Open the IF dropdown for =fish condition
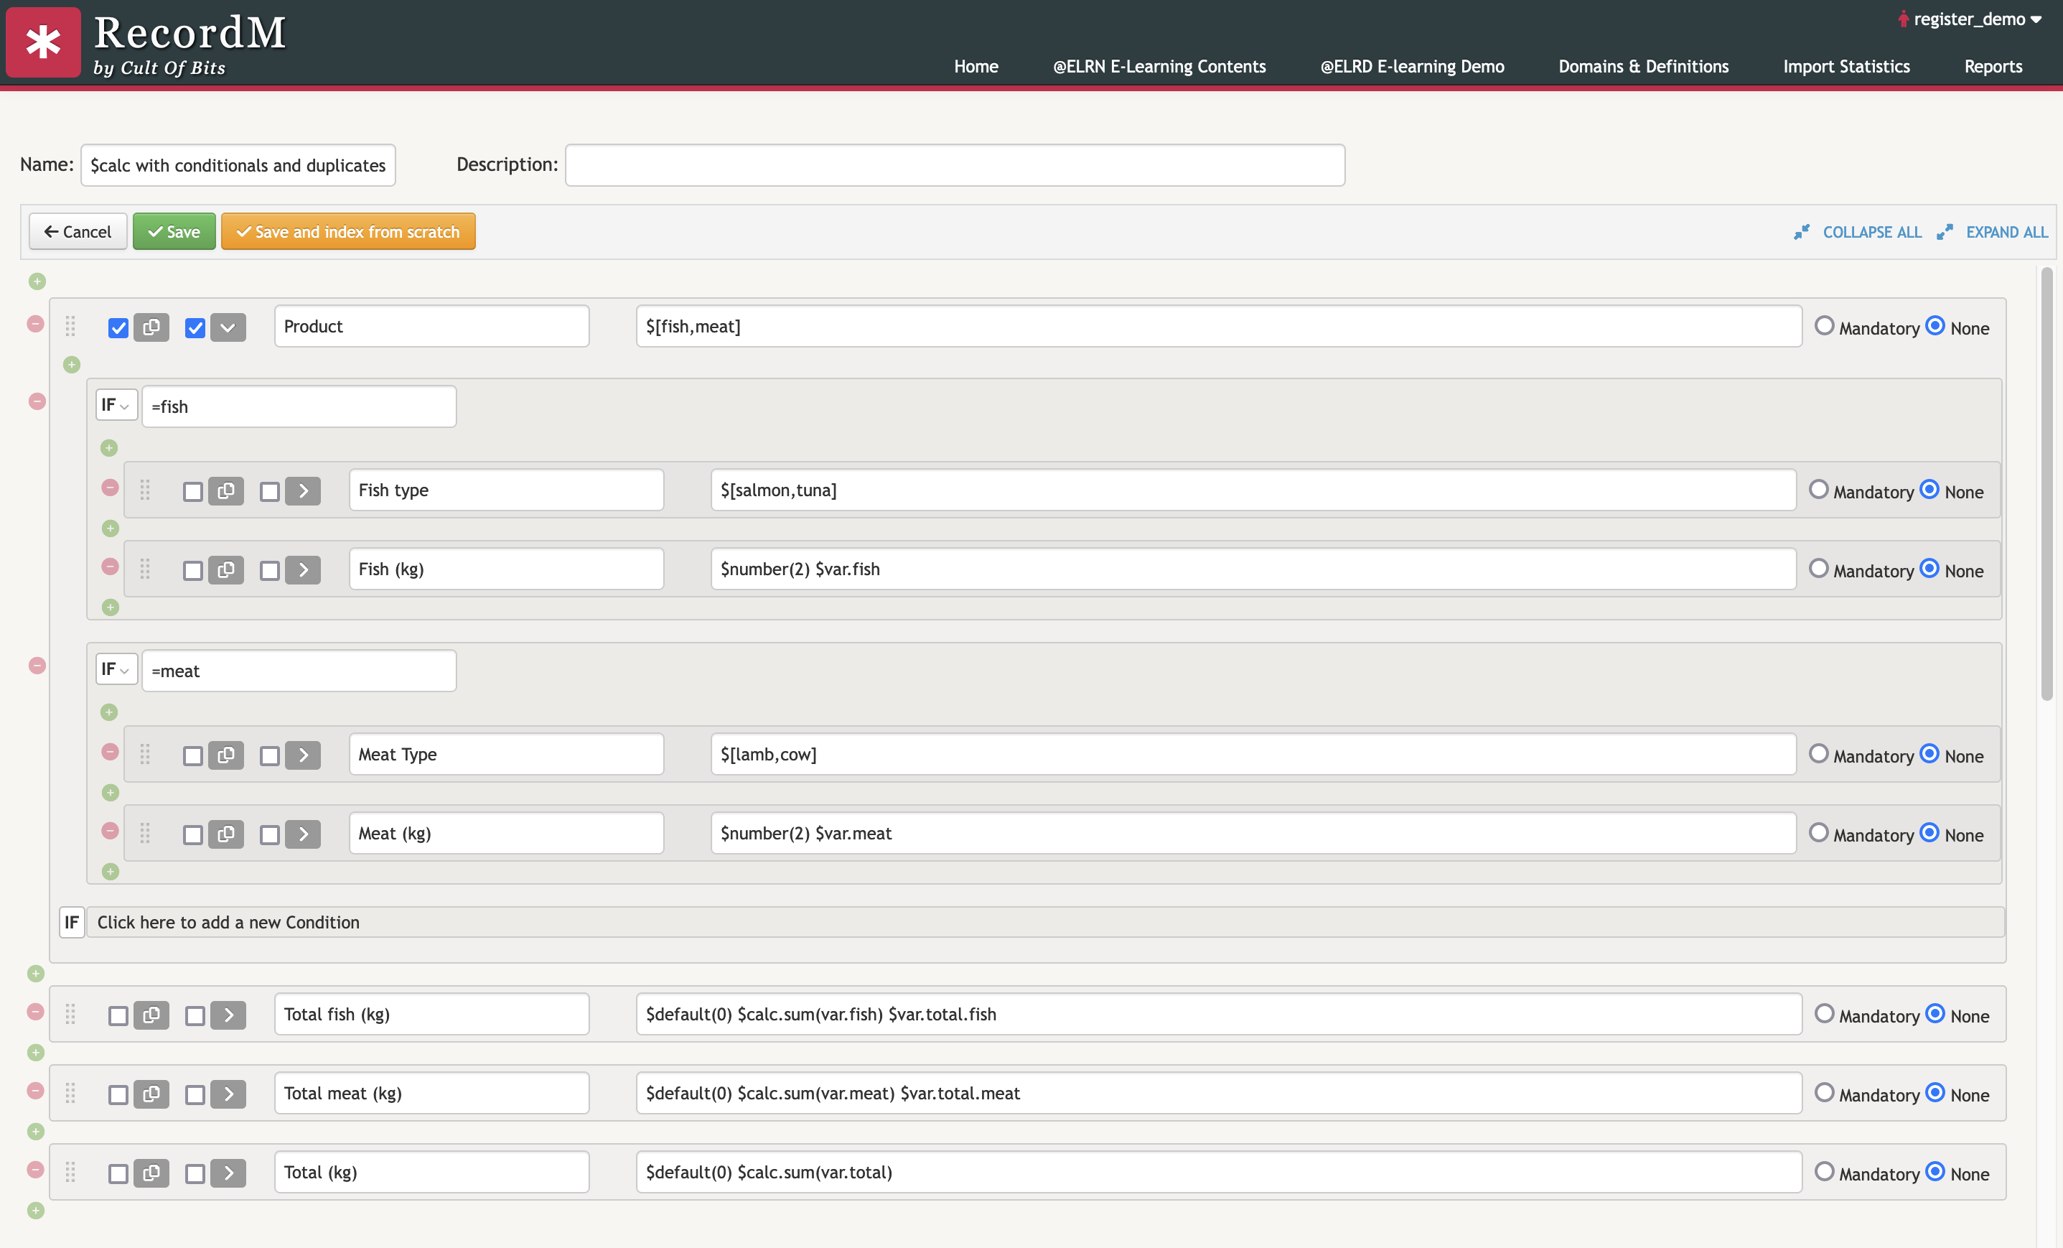 [x=116, y=406]
